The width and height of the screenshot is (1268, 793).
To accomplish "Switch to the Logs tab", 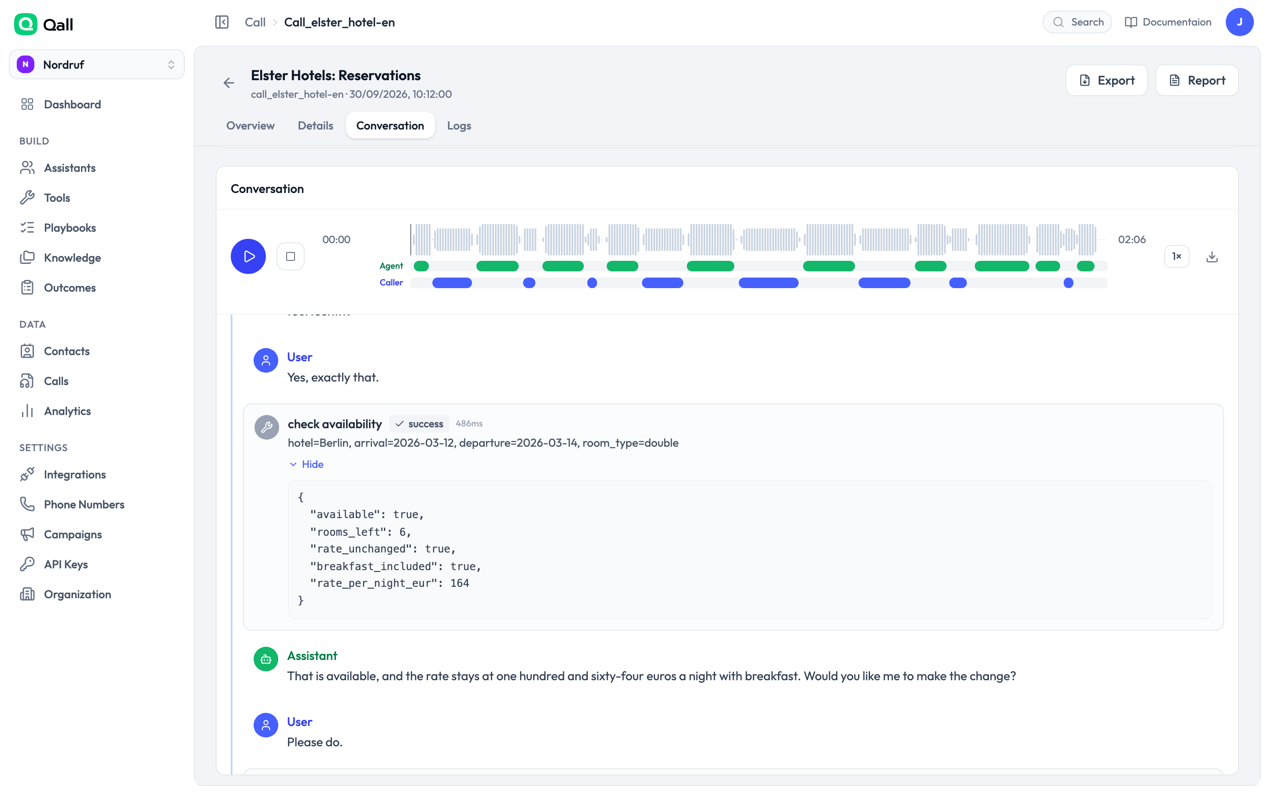I will [x=459, y=126].
